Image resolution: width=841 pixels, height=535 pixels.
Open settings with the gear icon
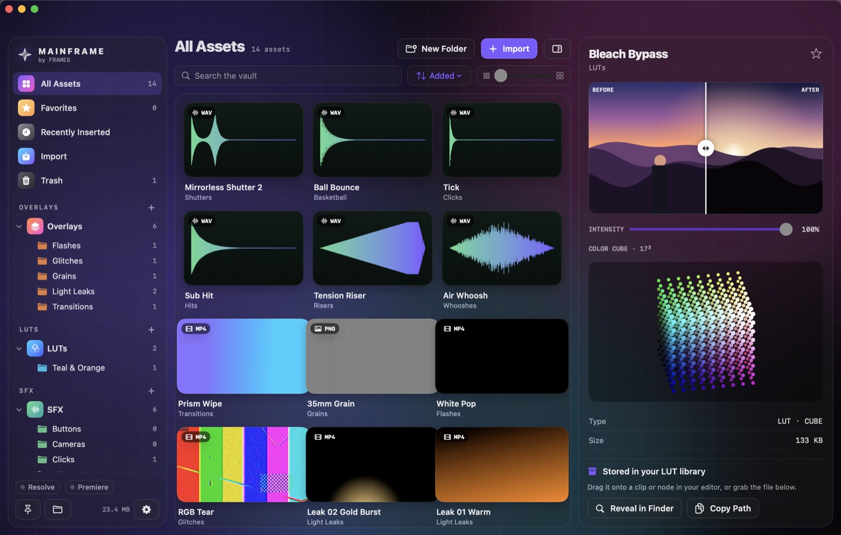(x=147, y=509)
